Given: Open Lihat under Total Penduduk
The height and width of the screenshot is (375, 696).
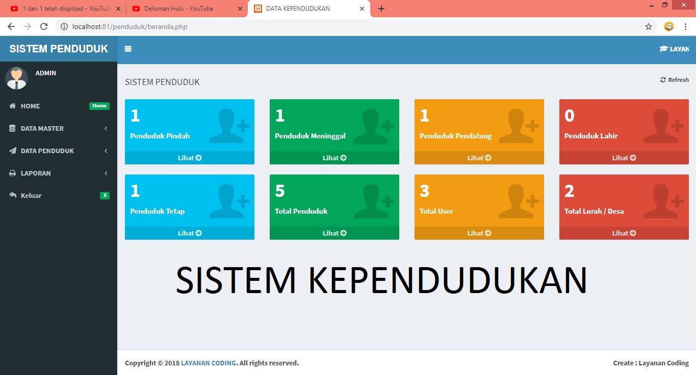Looking at the screenshot, I should point(334,233).
